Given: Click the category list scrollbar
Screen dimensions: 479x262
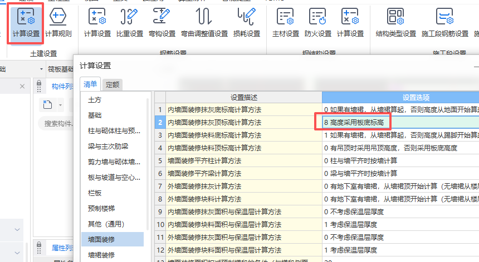Looking at the screenshot, I should (148, 164).
